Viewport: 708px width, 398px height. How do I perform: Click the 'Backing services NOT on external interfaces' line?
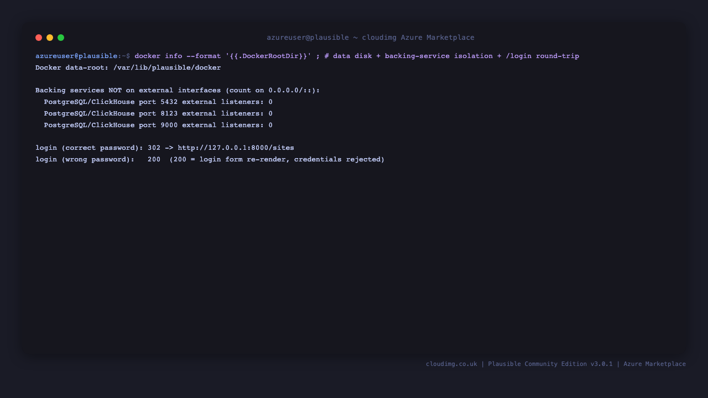pos(178,90)
